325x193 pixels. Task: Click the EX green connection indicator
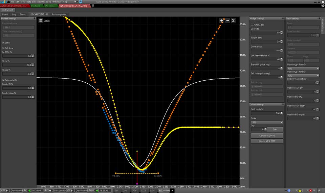[x=29, y=190]
